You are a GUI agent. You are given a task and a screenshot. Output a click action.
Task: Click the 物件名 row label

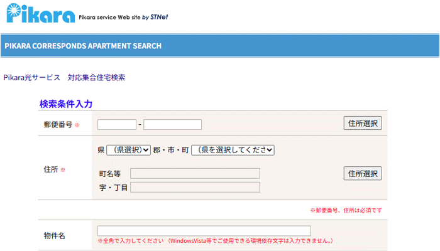55,235
